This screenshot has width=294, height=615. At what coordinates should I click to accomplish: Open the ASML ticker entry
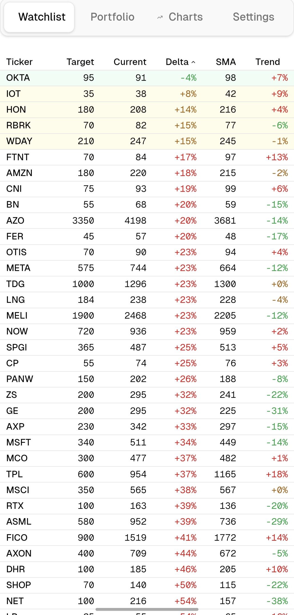[19, 522]
